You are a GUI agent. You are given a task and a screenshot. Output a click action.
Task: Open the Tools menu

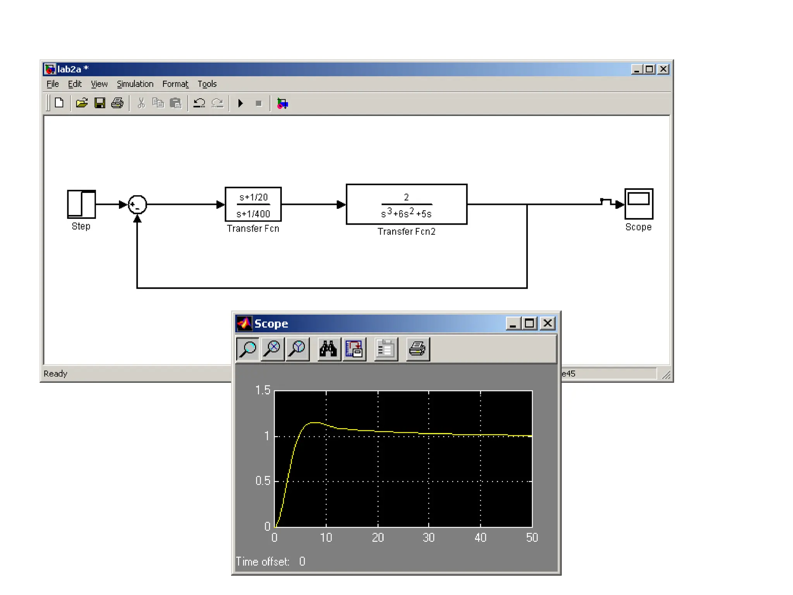pyautogui.click(x=207, y=84)
